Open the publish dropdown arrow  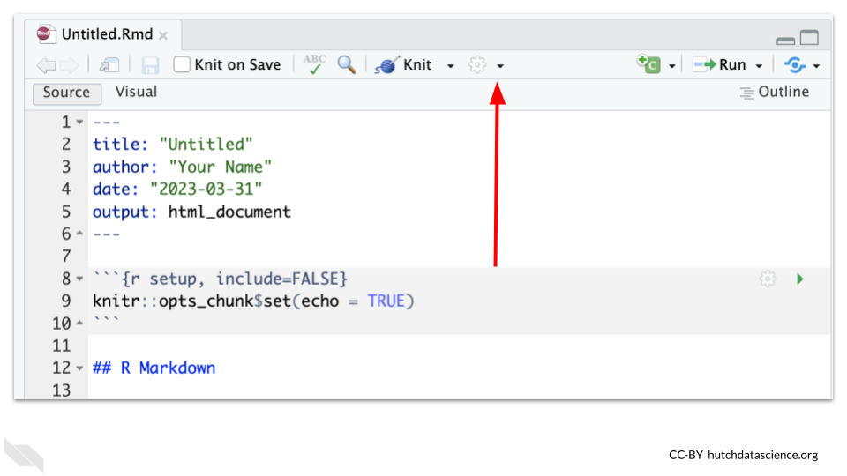coord(816,66)
